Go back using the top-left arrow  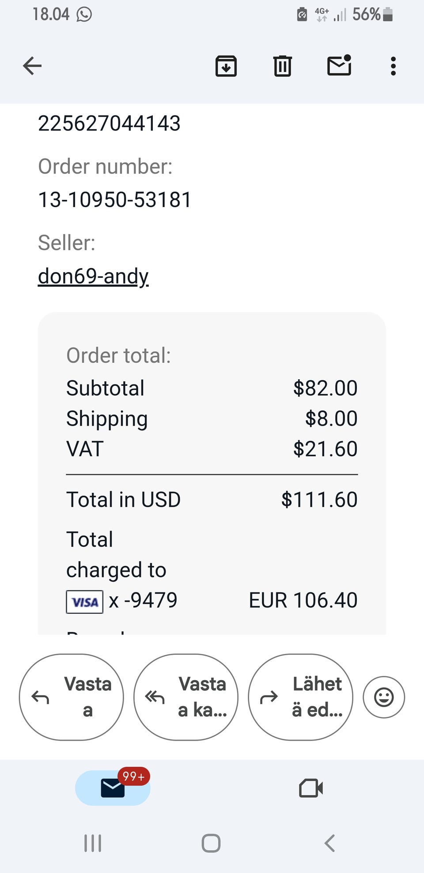32,66
